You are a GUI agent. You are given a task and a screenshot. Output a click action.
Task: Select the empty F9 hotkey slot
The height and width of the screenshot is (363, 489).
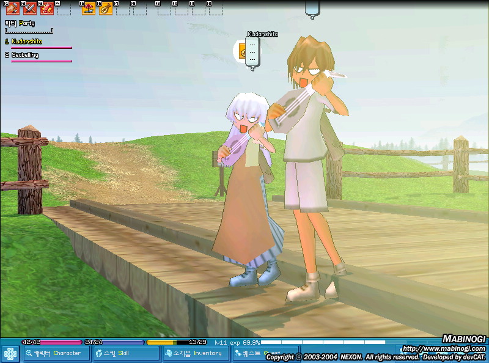[x=164, y=9]
